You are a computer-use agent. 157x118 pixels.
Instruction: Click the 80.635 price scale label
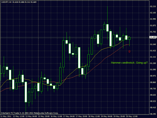pyautogui.click(x=153, y=95)
